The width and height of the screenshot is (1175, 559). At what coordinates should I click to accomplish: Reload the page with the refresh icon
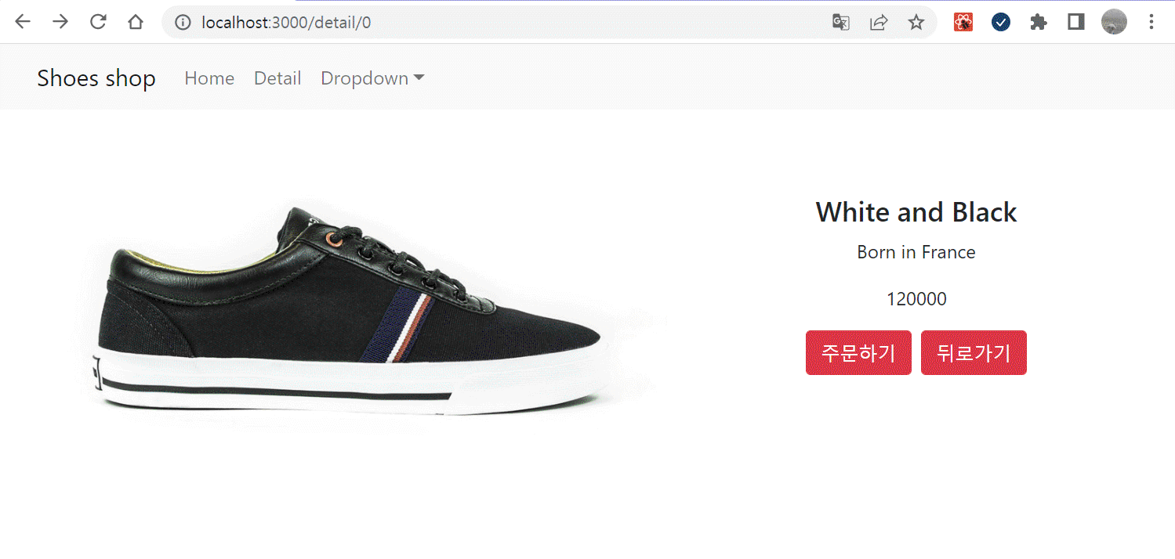coord(98,22)
